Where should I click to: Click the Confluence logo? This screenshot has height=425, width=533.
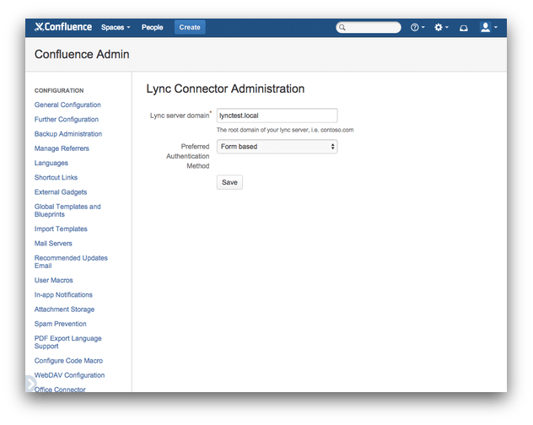coord(63,27)
